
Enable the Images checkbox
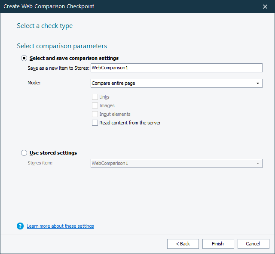pyautogui.click(x=95, y=105)
